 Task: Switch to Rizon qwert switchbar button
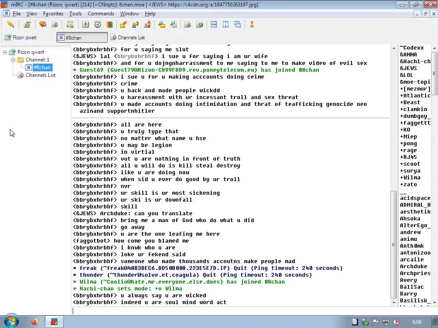[x=21, y=38]
